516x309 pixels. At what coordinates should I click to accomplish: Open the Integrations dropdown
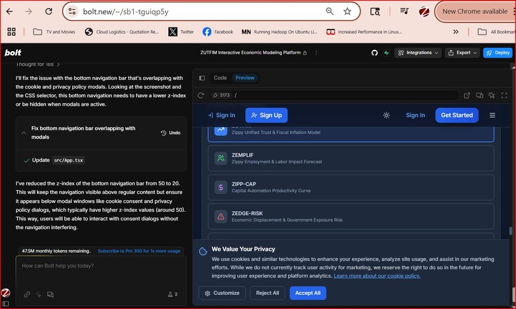(x=418, y=52)
